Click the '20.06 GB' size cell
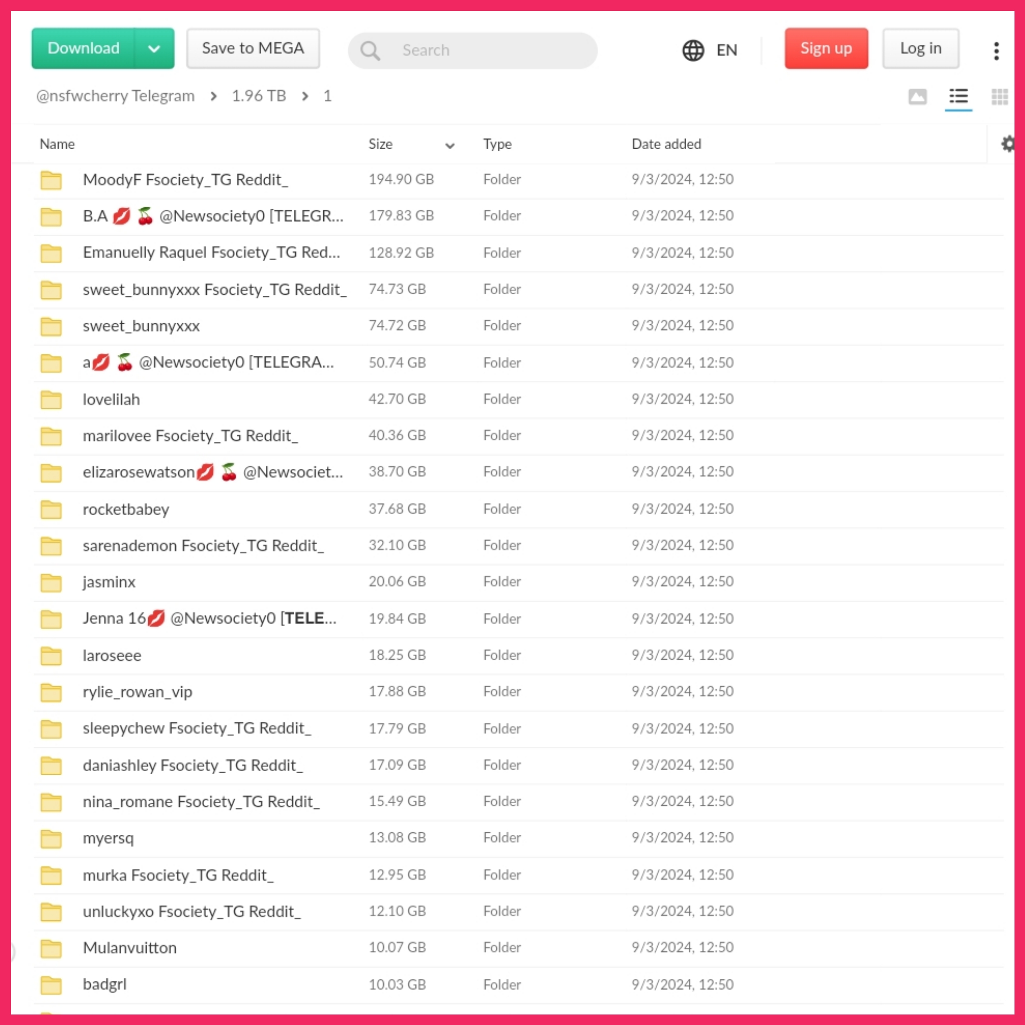This screenshot has width=1025, height=1025. pos(397,582)
